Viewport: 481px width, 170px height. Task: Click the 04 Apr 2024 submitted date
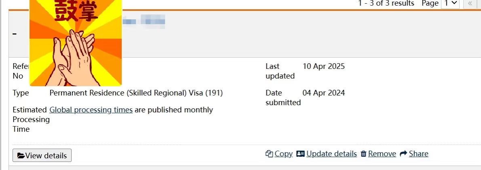(324, 93)
